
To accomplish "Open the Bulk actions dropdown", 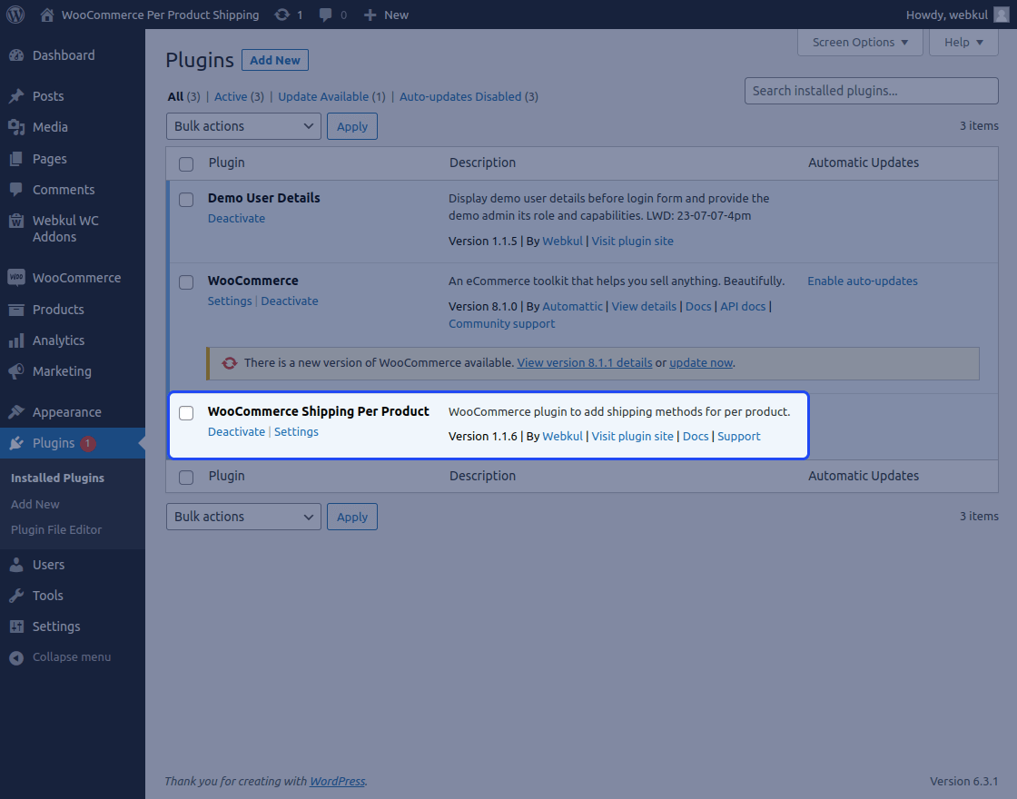I will click(242, 125).
